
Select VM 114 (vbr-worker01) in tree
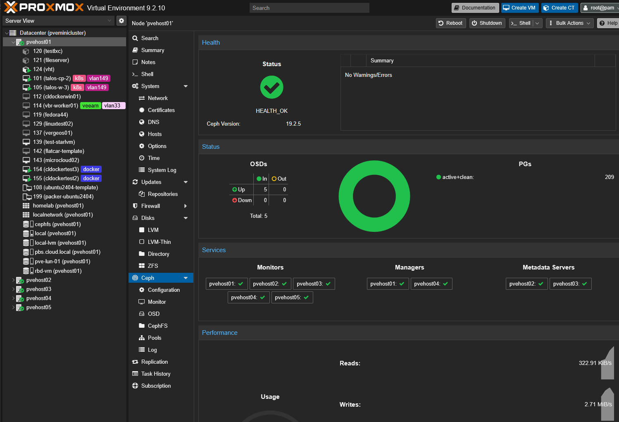(x=55, y=105)
